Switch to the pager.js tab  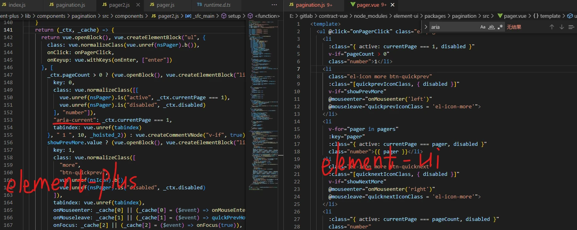(165, 5)
